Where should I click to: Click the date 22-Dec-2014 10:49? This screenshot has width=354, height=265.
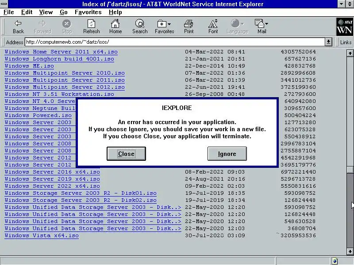pos(215,66)
